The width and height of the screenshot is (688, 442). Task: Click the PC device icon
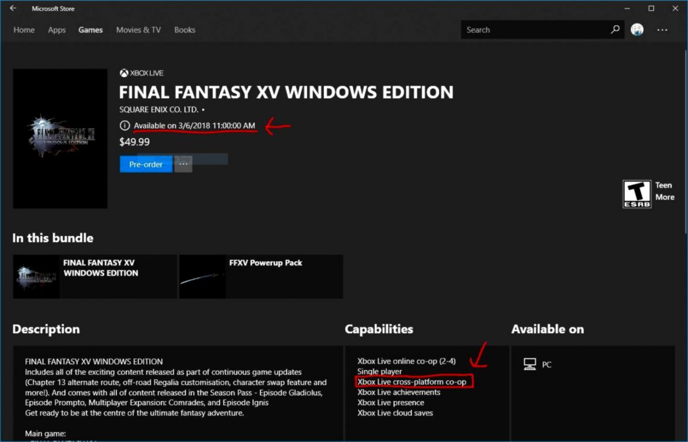pos(530,364)
